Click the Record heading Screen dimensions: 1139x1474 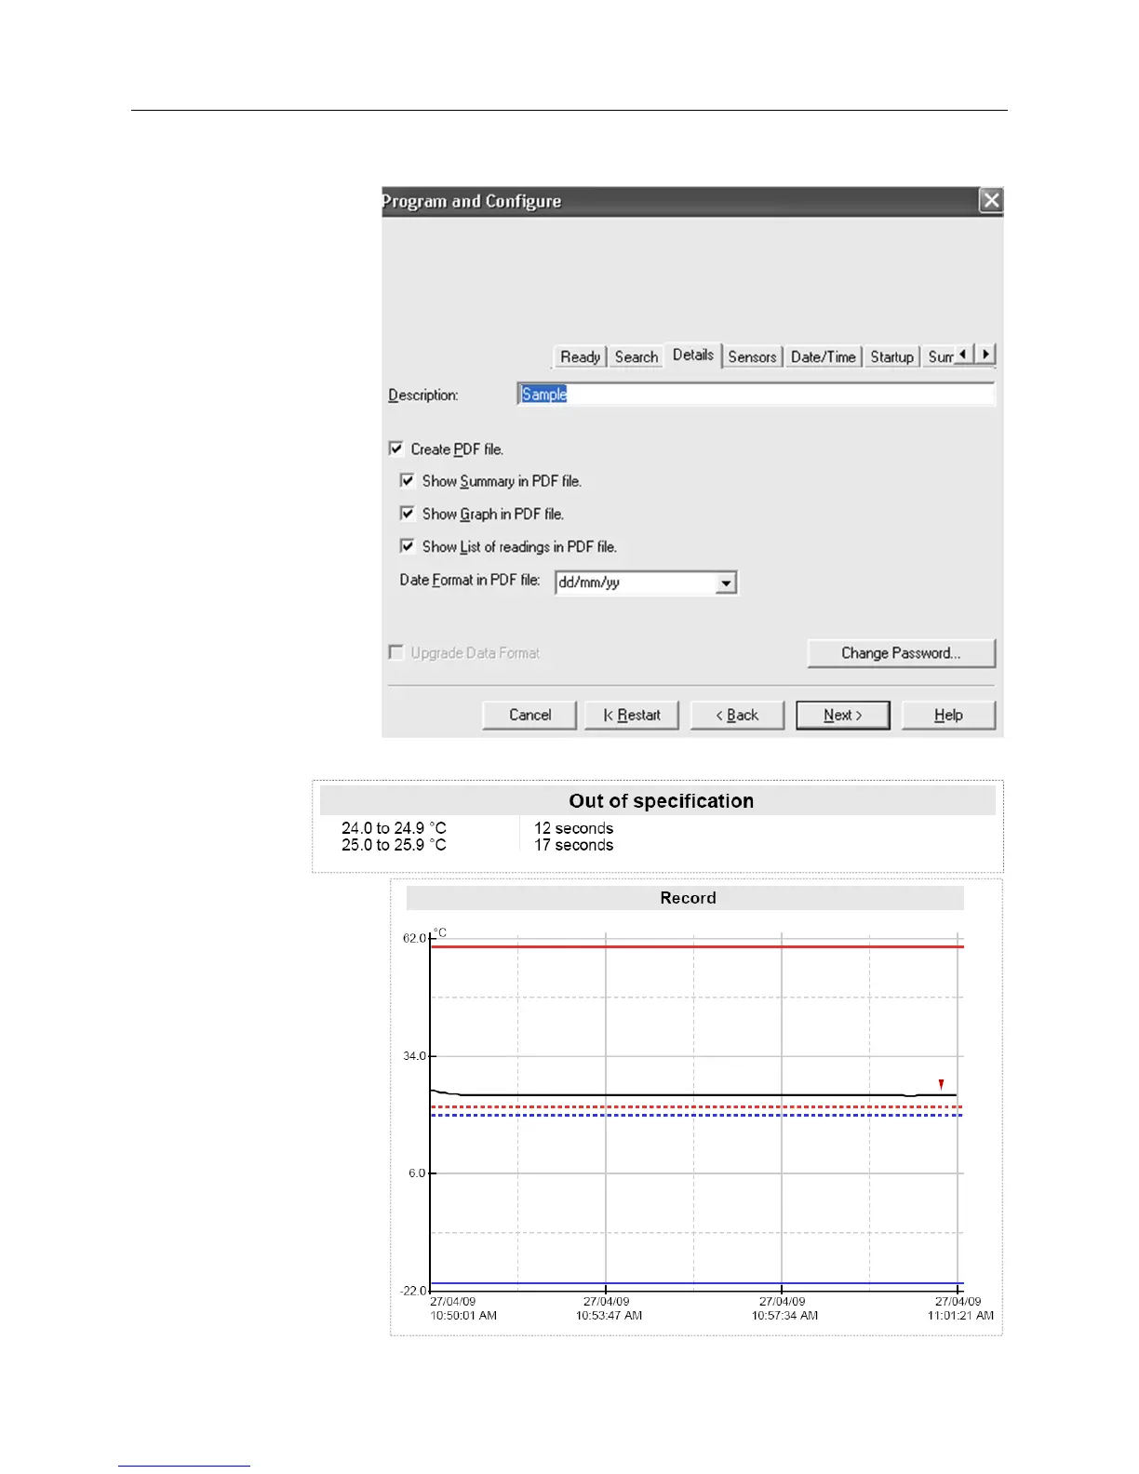coord(688,898)
